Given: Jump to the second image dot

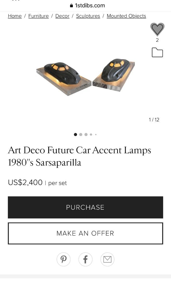Looking at the screenshot, I should [81, 134].
